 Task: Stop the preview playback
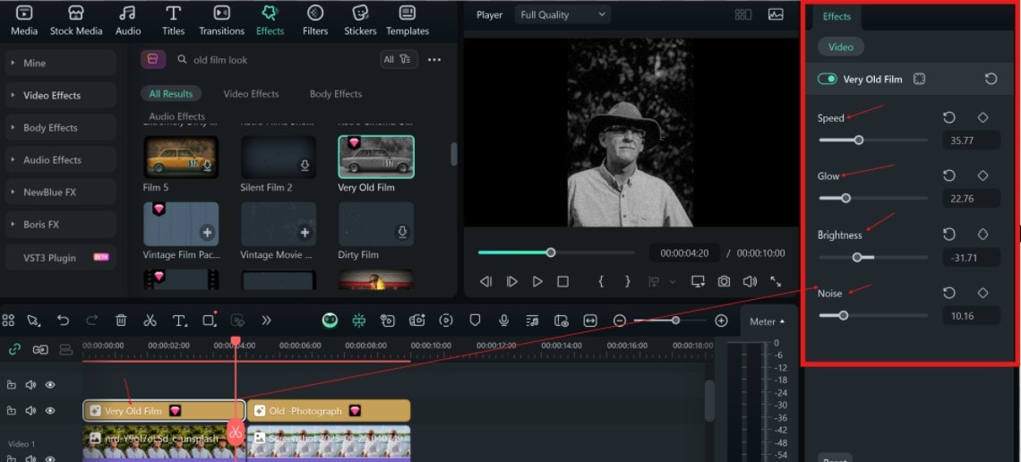pyautogui.click(x=562, y=282)
